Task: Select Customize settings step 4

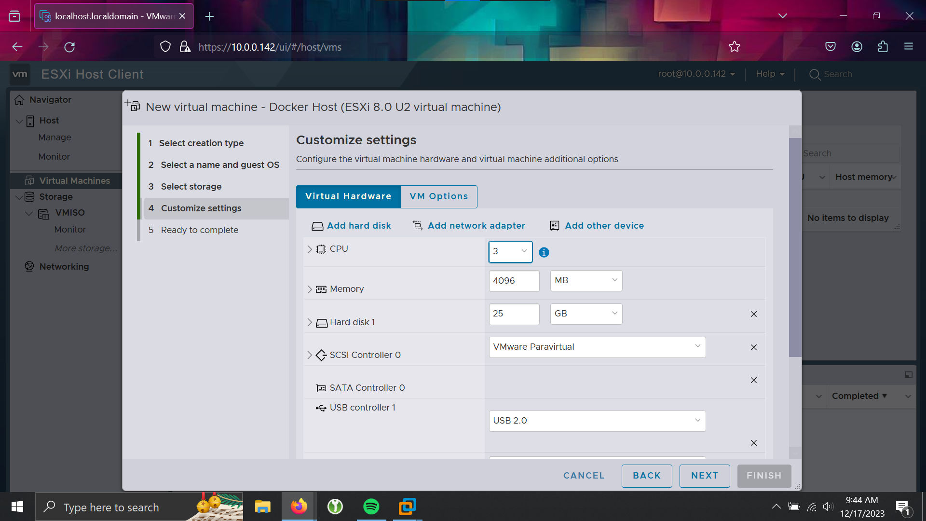Action: coord(201,208)
